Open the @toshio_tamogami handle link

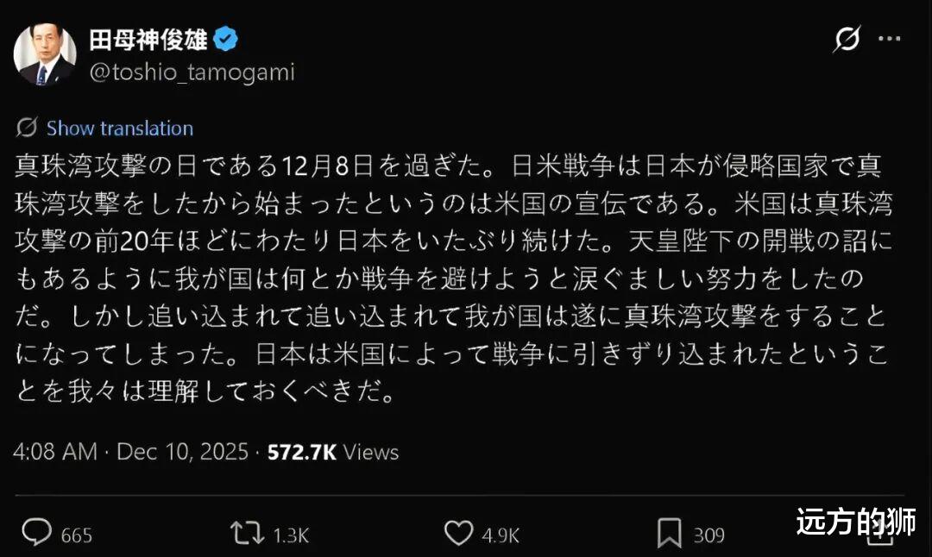(192, 72)
